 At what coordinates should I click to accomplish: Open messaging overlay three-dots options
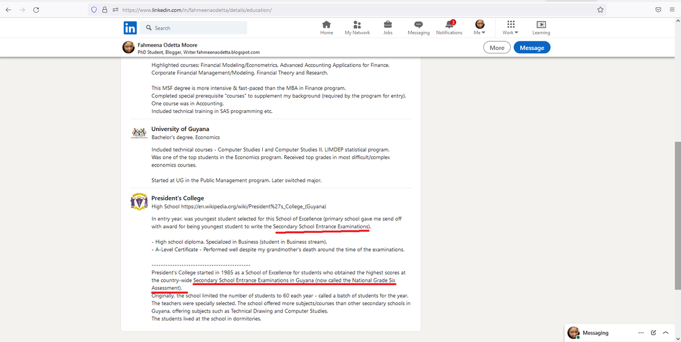(x=641, y=332)
